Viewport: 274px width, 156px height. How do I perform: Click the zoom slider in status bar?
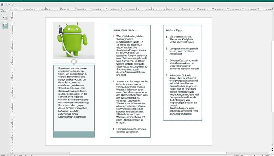point(254,155)
